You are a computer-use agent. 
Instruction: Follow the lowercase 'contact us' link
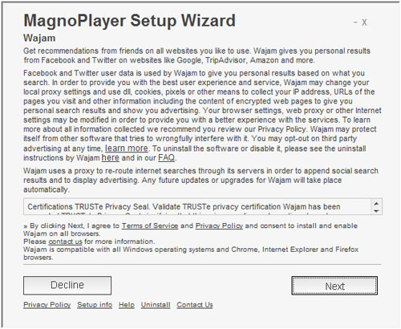(x=65, y=242)
